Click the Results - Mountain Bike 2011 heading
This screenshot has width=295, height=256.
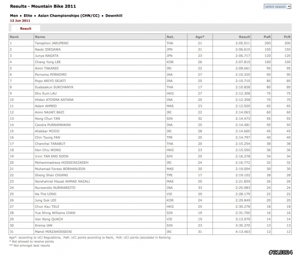(43, 6)
